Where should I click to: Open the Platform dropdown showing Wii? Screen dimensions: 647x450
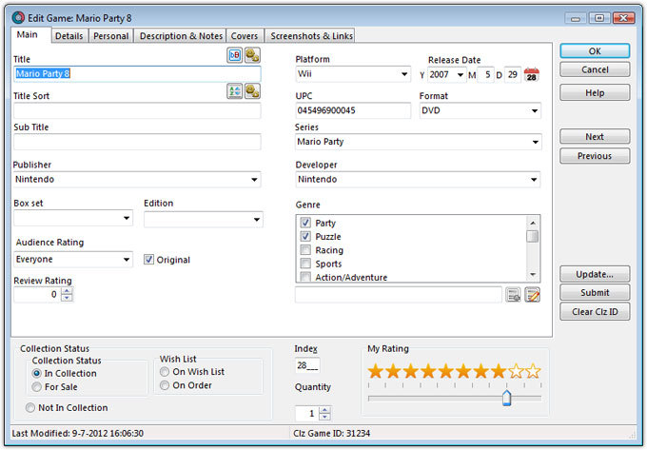pyautogui.click(x=404, y=74)
